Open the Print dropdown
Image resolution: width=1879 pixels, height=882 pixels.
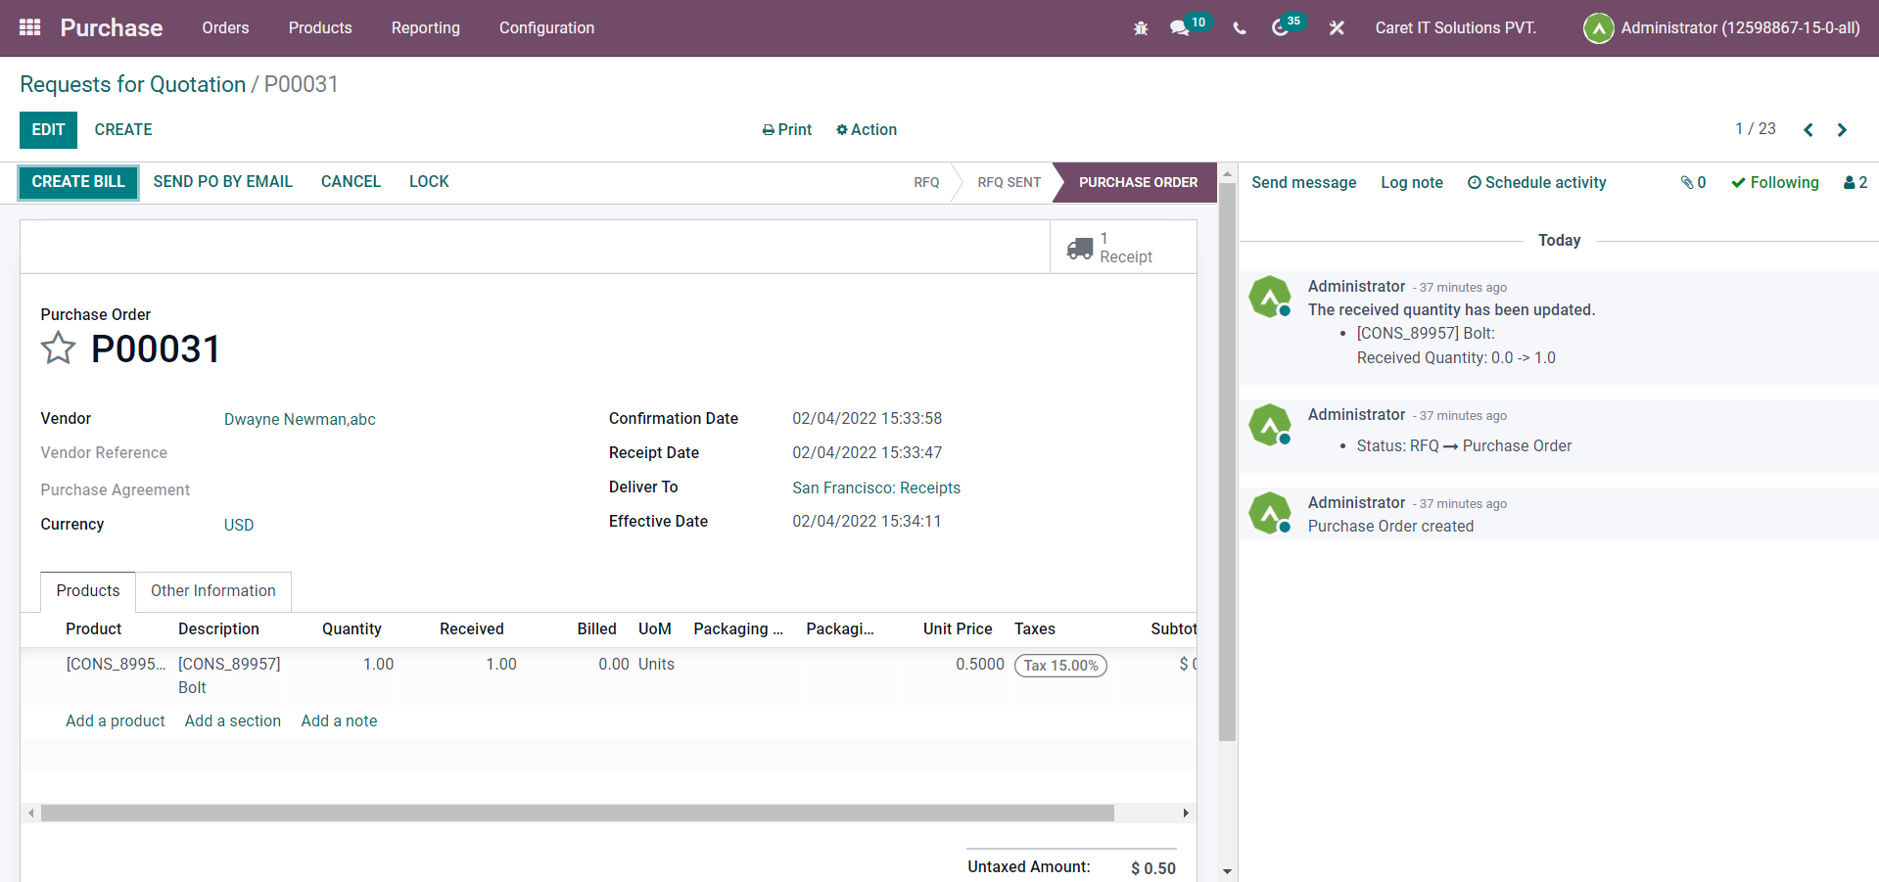(787, 129)
